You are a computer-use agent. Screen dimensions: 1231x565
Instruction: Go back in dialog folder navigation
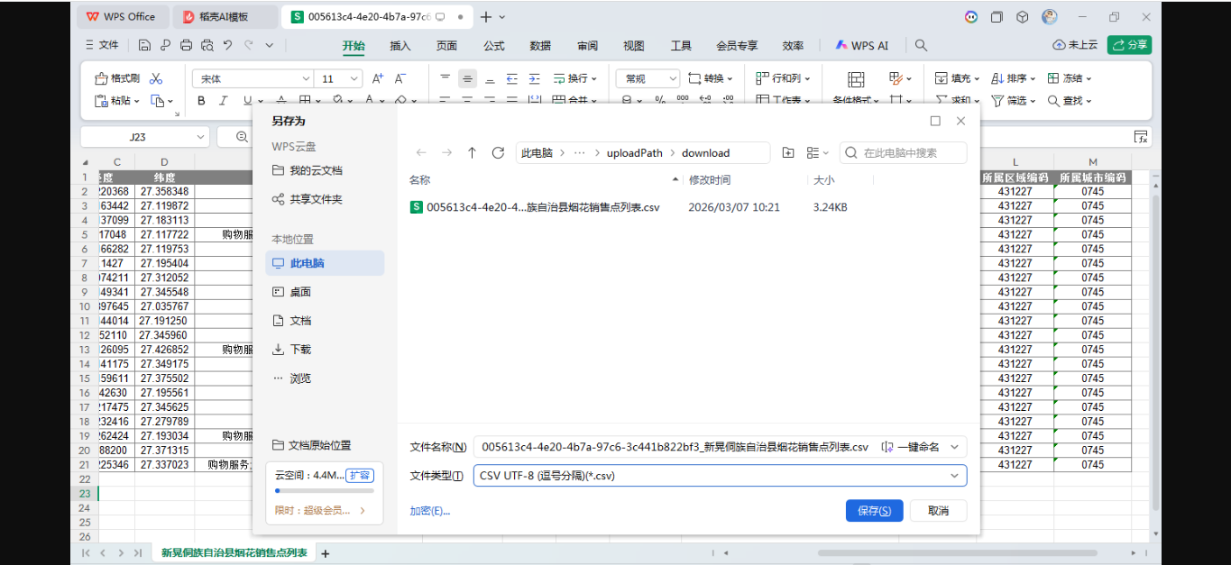pyautogui.click(x=421, y=153)
